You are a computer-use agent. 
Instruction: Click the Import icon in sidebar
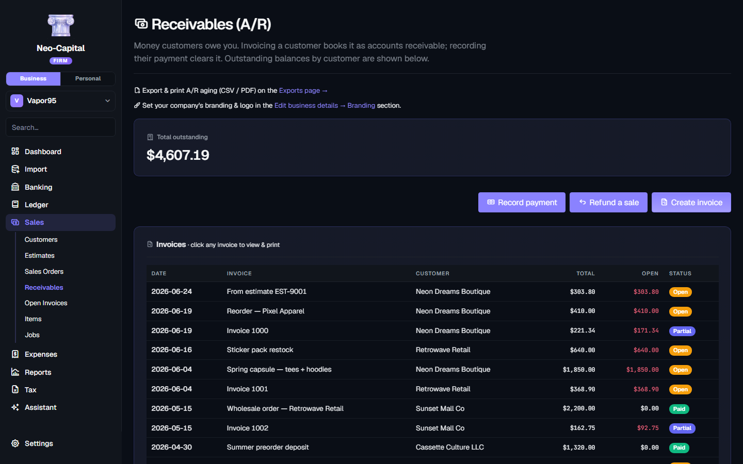(15, 169)
